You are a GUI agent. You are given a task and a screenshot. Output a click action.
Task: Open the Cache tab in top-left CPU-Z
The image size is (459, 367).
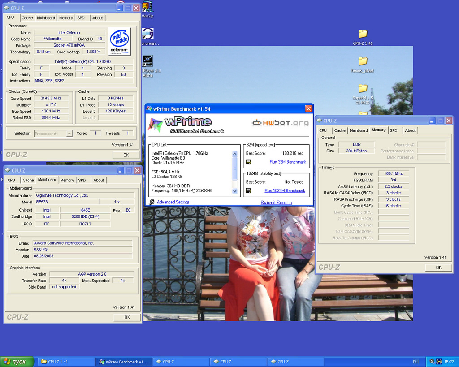[x=27, y=18]
